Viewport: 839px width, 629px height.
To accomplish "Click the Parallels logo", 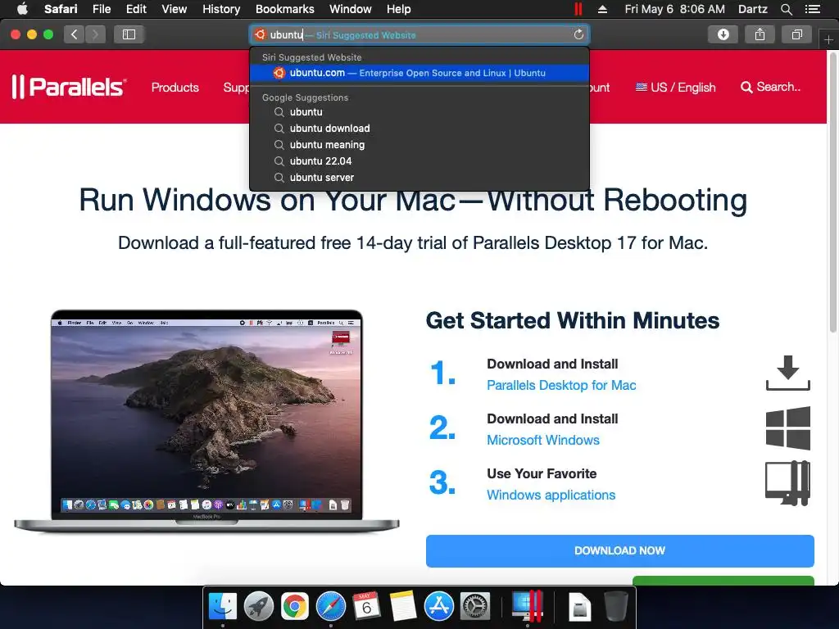I will 69,87.
